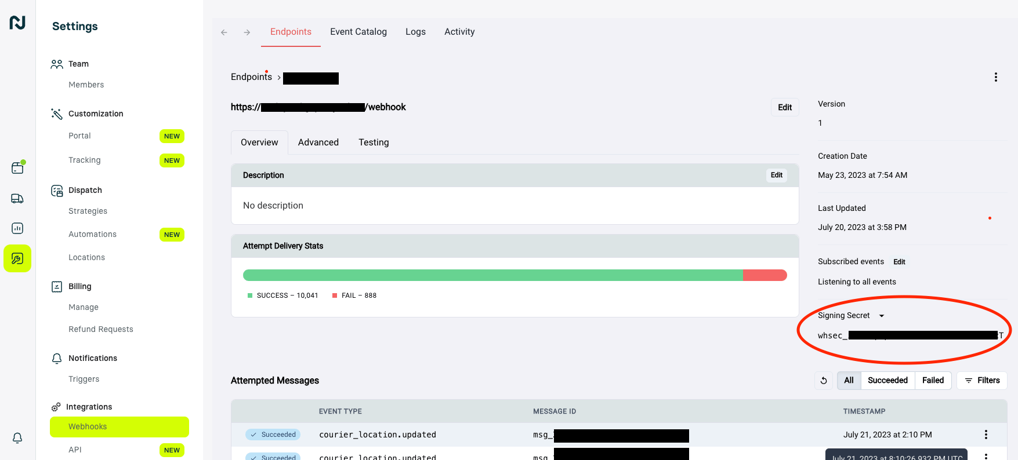
Task: Open the Filters menu
Action: tap(982, 381)
